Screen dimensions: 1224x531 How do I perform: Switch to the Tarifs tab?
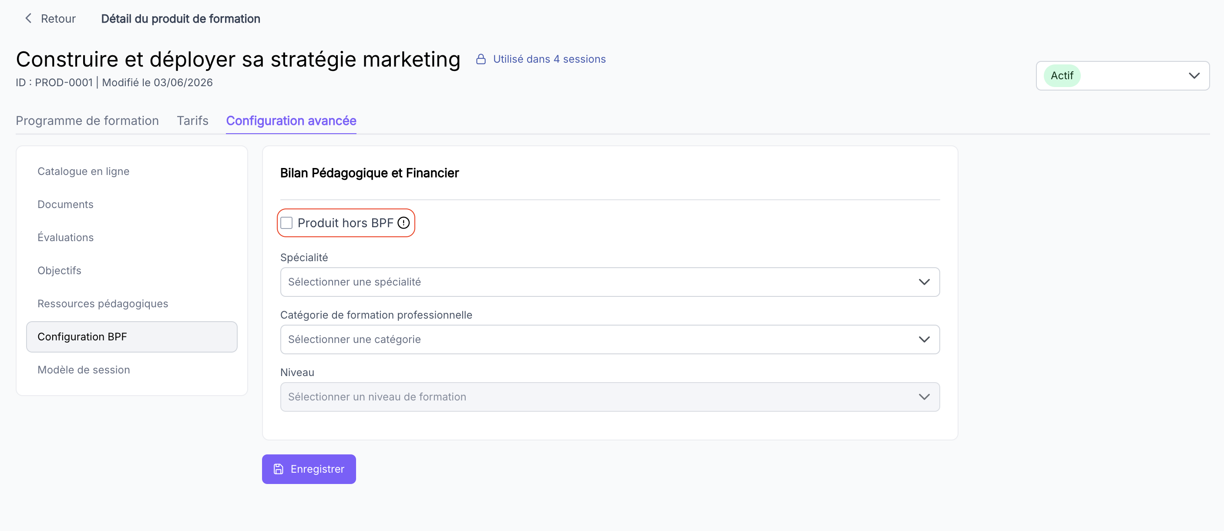click(192, 121)
